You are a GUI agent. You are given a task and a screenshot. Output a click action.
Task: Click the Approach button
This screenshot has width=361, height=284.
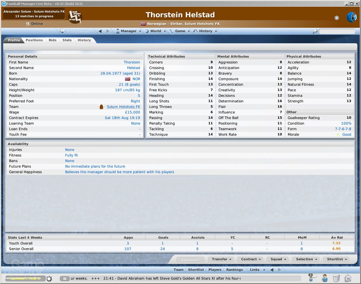point(190,259)
